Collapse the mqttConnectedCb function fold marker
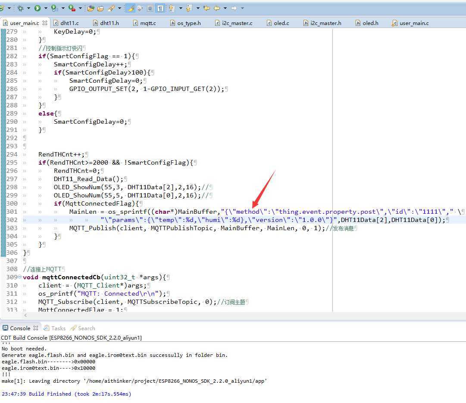466x403 pixels. [x=20, y=277]
